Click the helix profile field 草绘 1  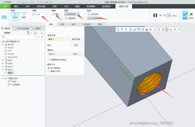(58, 39)
